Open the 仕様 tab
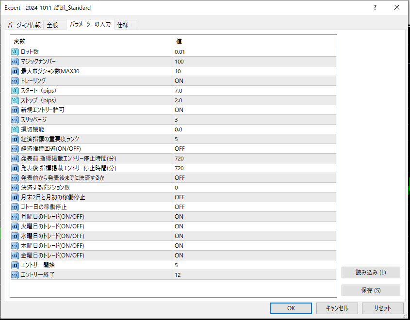 pyautogui.click(x=123, y=25)
